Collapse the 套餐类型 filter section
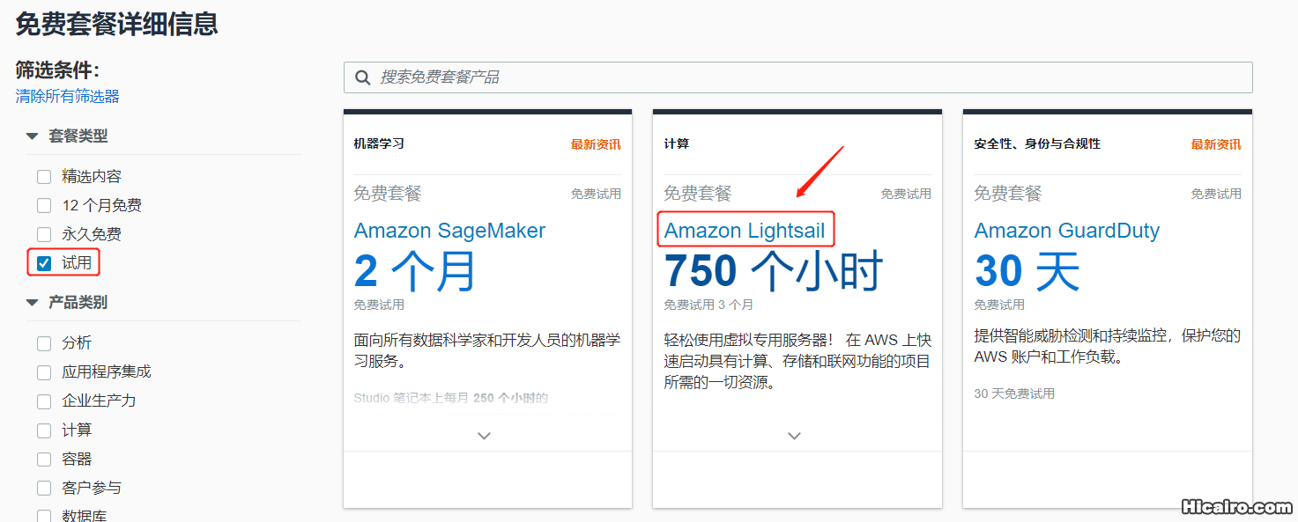This screenshot has width=1298, height=522. 32,136
